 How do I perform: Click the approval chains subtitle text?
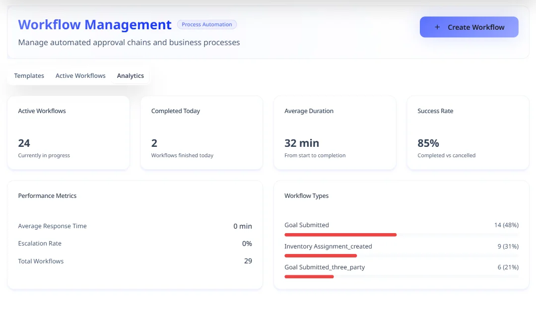click(129, 42)
